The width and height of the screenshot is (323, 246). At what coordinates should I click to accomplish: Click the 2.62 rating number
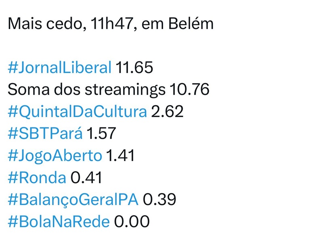point(167,111)
